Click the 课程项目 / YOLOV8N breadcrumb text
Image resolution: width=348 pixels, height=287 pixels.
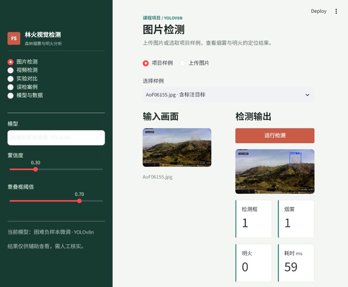click(163, 18)
